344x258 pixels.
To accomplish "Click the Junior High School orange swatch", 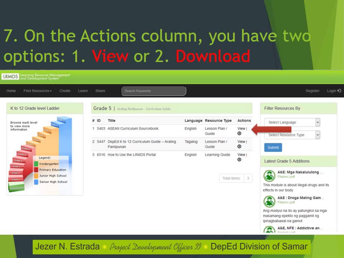I will click(x=36, y=176).
